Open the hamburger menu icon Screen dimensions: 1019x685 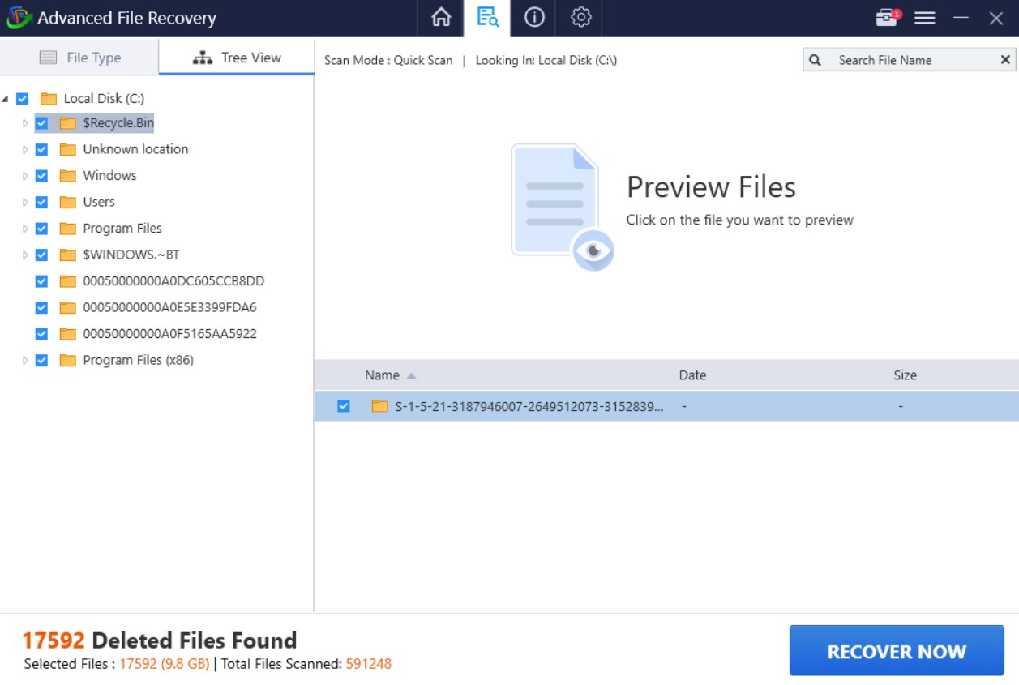click(925, 18)
